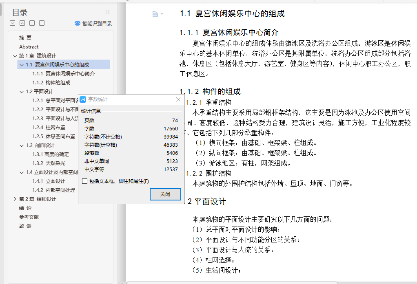Close the 目录 navigation pane
The height and width of the screenshot is (284, 417).
pos(107,12)
